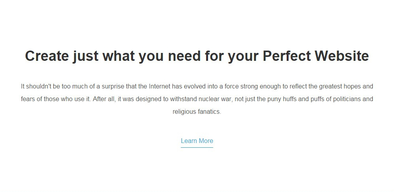
Task: Click the paragraph line beginning 'fears of those'
Action: point(197,99)
